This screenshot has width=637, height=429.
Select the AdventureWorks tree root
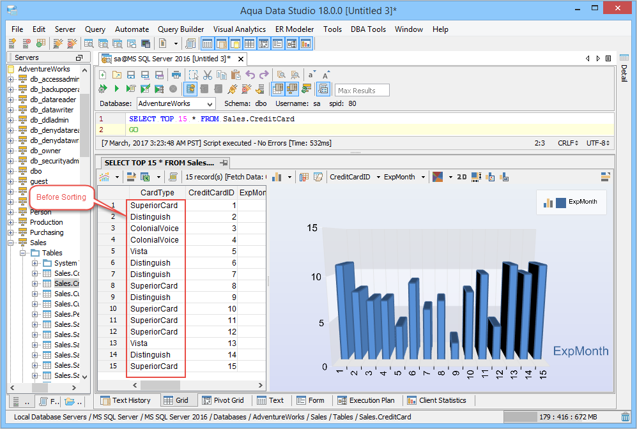(44, 69)
